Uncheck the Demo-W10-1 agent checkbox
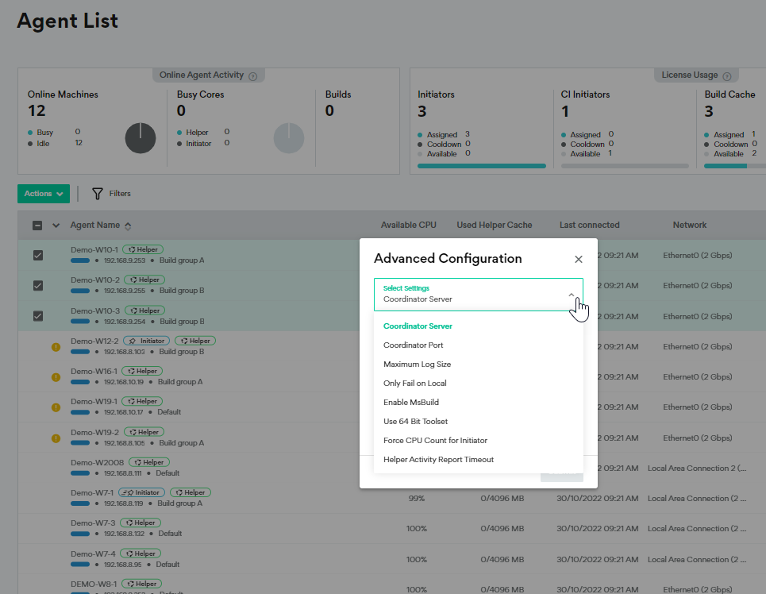Image resolution: width=766 pixels, height=594 pixels. pyautogui.click(x=38, y=255)
